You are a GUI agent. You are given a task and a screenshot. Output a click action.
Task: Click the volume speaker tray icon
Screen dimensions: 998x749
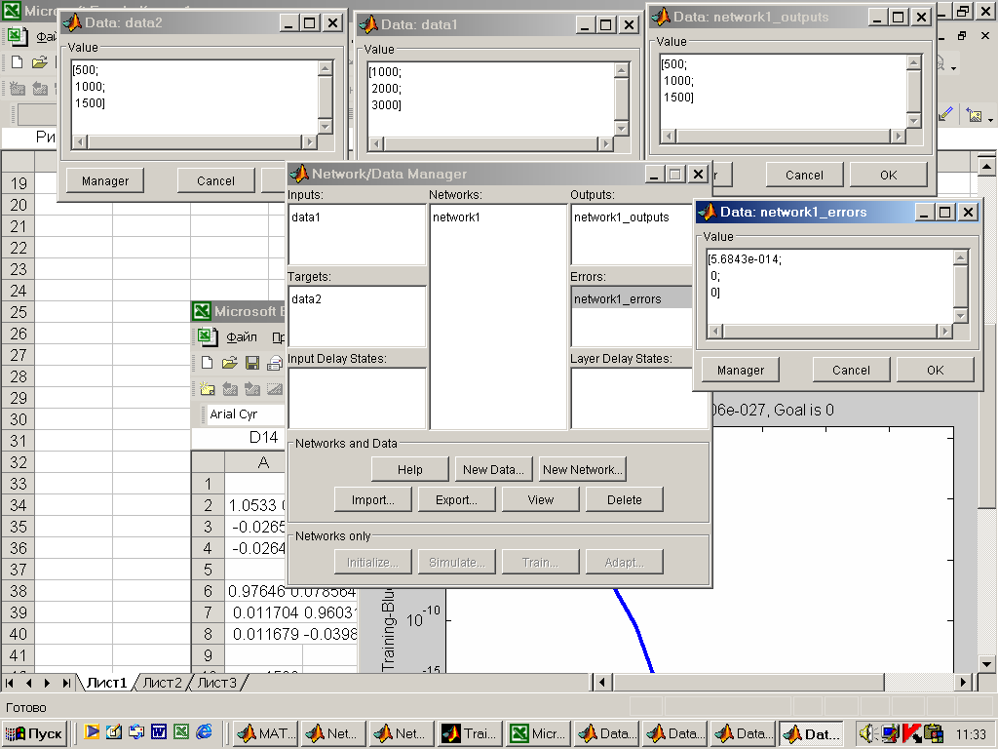point(868,733)
